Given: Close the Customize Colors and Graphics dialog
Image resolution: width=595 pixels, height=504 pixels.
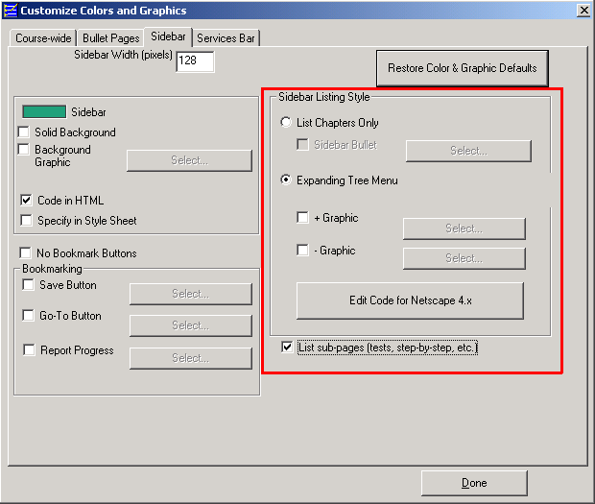Looking at the screenshot, I should click(583, 11).
